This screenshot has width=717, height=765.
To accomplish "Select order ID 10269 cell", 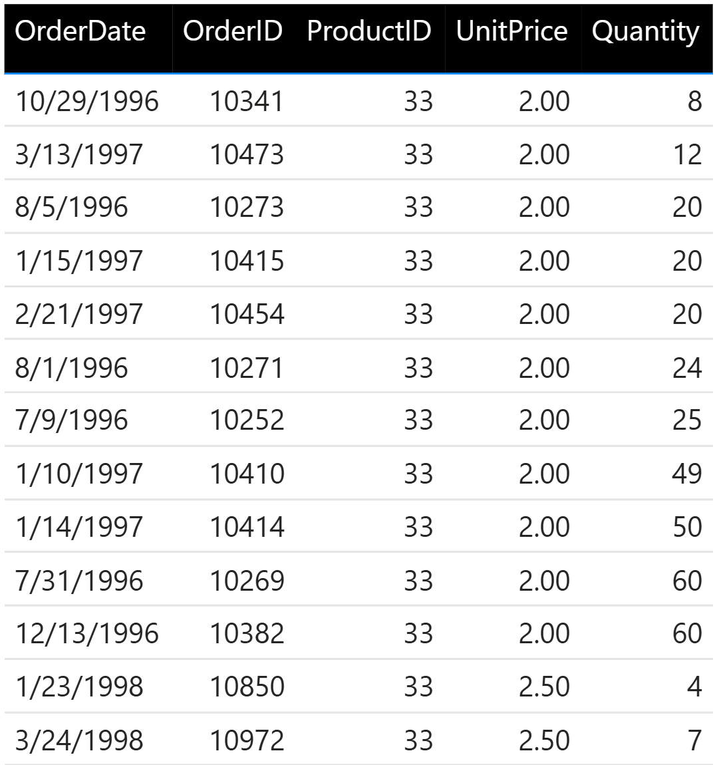I will [x=246, y=581].
